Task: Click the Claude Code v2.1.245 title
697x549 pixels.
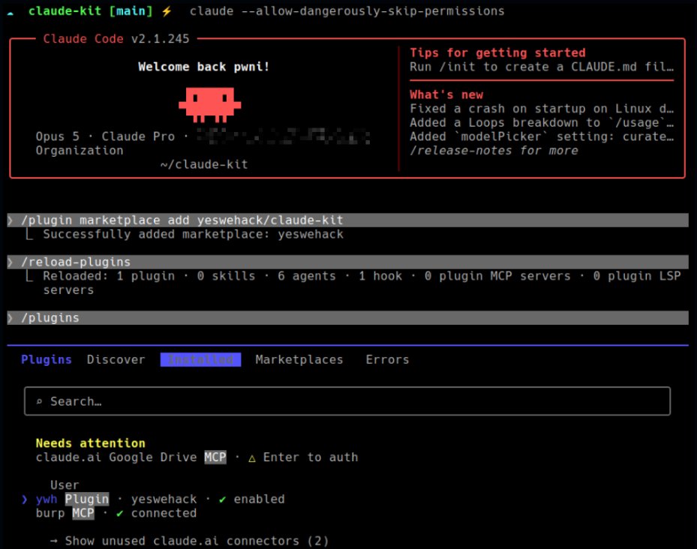Action: pos(116,39)
